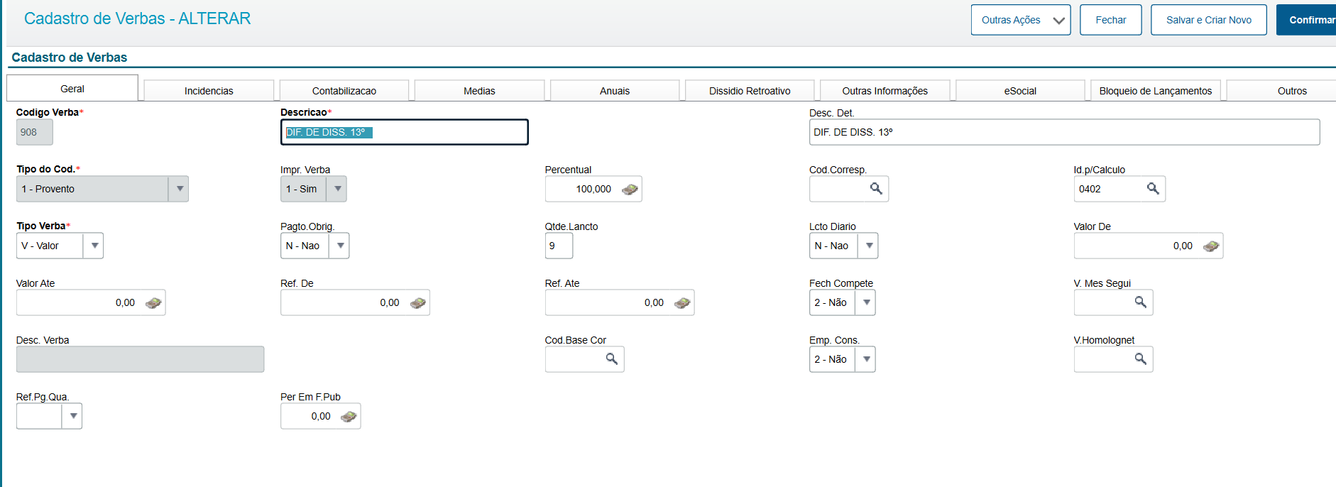The width and height of the screenshot is (1336, 487).
Task: Click Id.p/Calculo lookup magnifier icon
Action: (x=1153, y=189)
